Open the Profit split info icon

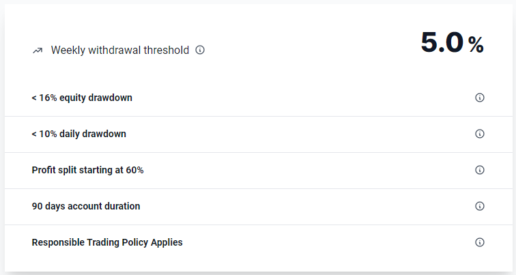click(479, 170)
